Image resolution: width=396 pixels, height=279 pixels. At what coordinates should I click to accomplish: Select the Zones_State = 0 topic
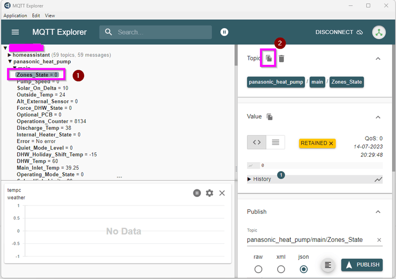(37, 75)
